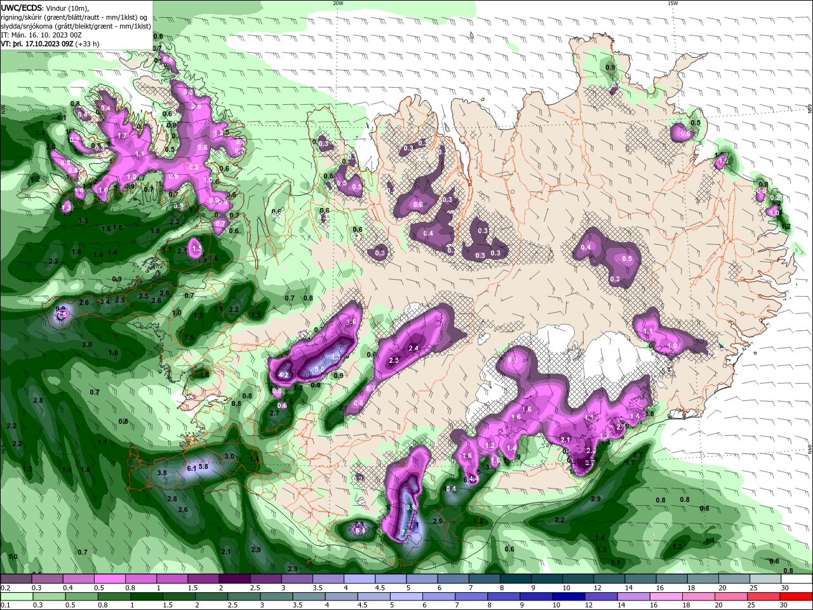The image size is (813, 610).
Task: Click the 20W longitude label at top
Action: pyautogui.click(x=338, y=3)
